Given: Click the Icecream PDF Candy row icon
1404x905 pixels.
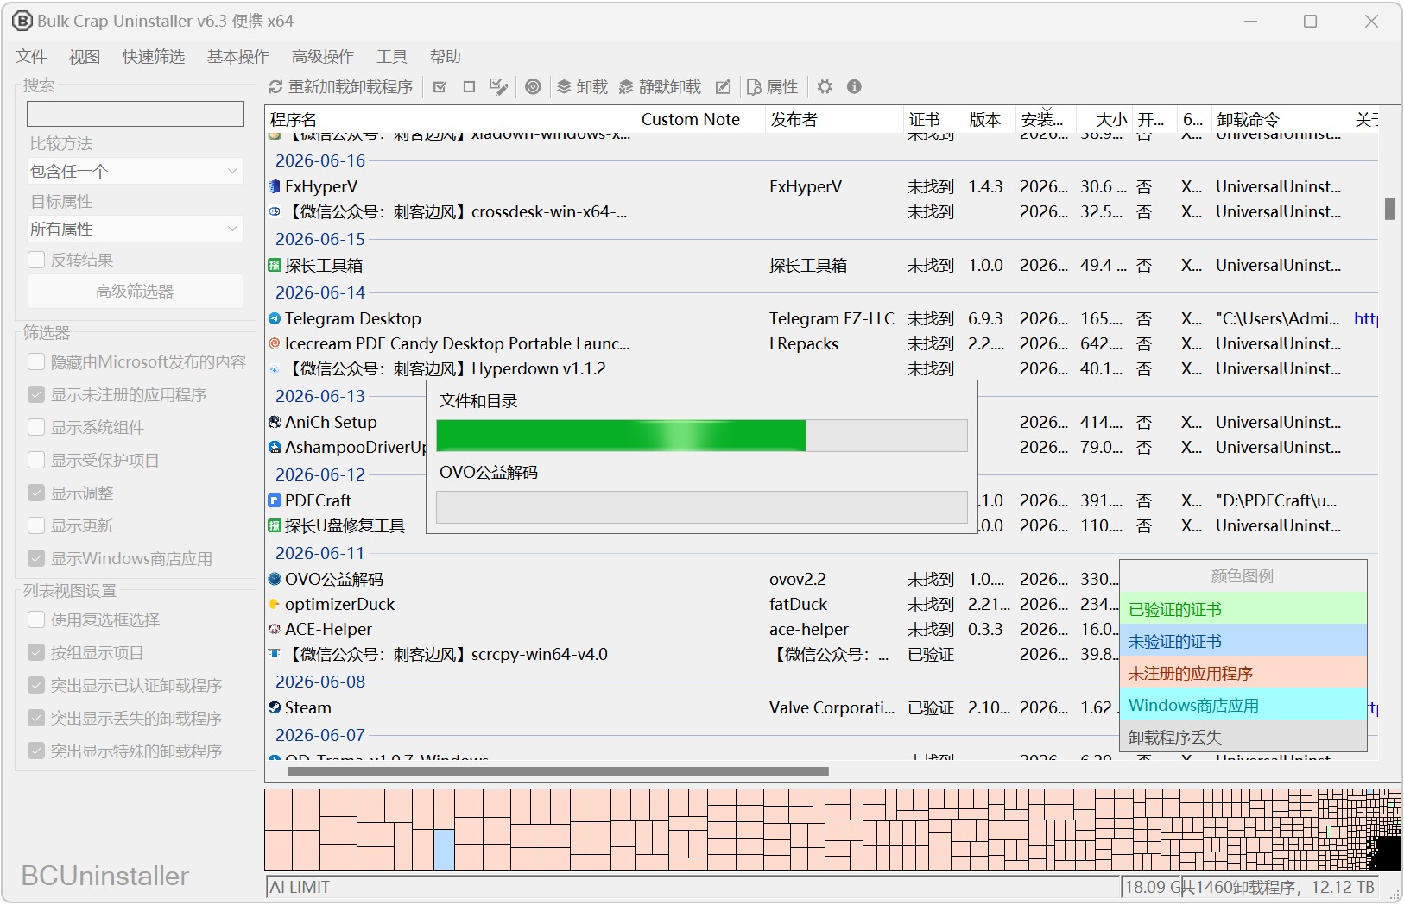Looking at the screenshot, I should pyautogui.click(x=275, y=343).
